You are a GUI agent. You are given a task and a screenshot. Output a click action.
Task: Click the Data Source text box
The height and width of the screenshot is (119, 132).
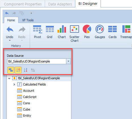tap(37, 61)
